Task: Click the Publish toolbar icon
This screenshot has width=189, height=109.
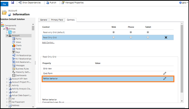Action: (47, 3)
